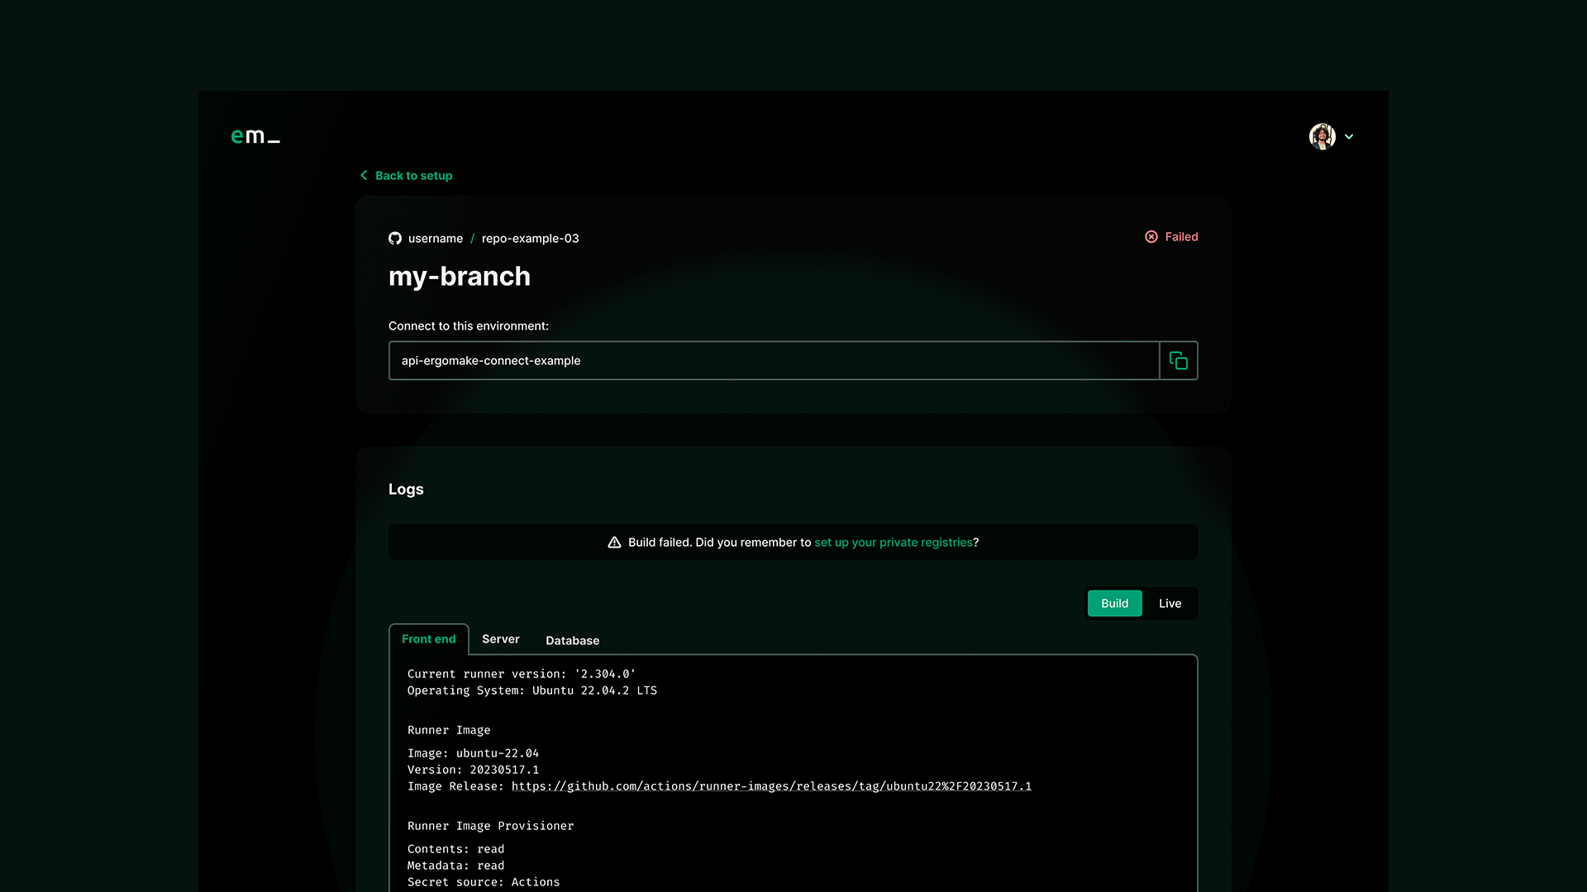Screen dimensions: 1587x892
Task: Switch to the Server tab
Action: tap(500, 639)
